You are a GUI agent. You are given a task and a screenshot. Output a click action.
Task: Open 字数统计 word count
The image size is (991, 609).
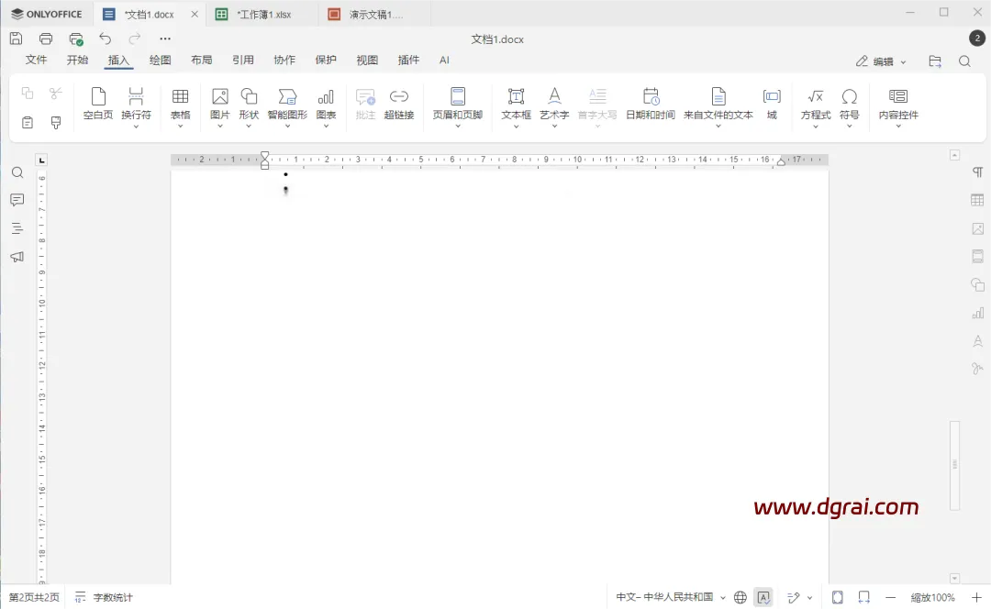105,597
